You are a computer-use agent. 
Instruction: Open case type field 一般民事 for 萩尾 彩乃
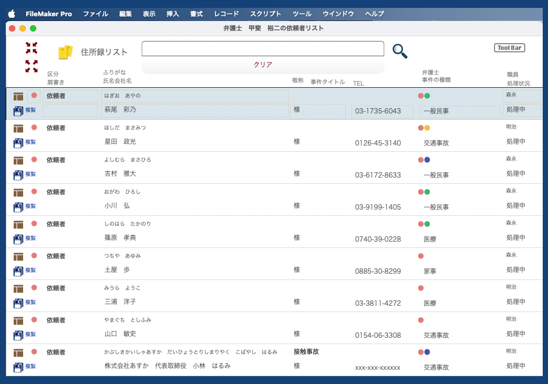coord(460,111)
